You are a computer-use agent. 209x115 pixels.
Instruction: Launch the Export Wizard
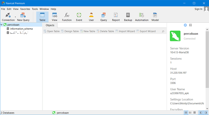(146, 31)
